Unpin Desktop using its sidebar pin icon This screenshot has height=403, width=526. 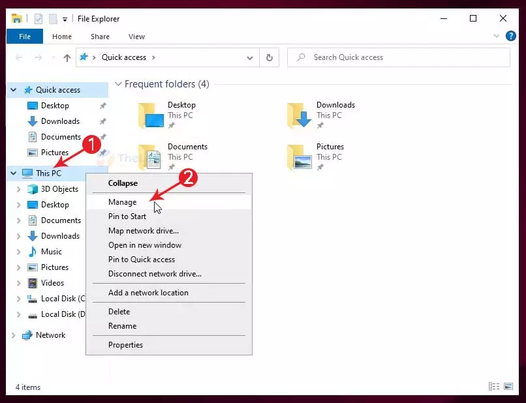[102, 106]
